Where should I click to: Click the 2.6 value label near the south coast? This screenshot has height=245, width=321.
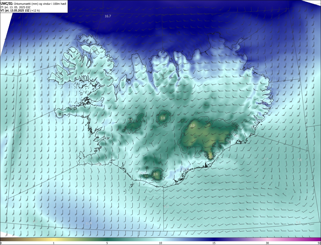211,157
